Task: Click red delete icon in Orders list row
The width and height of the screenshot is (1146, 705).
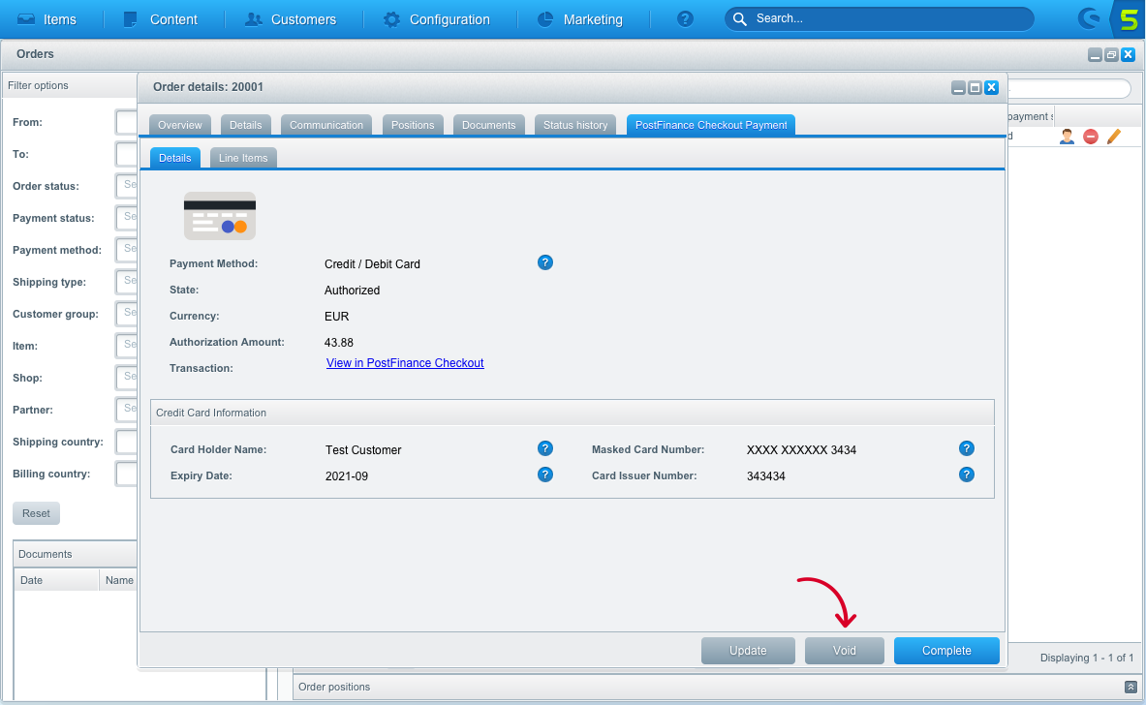Action: [1091, 137]
